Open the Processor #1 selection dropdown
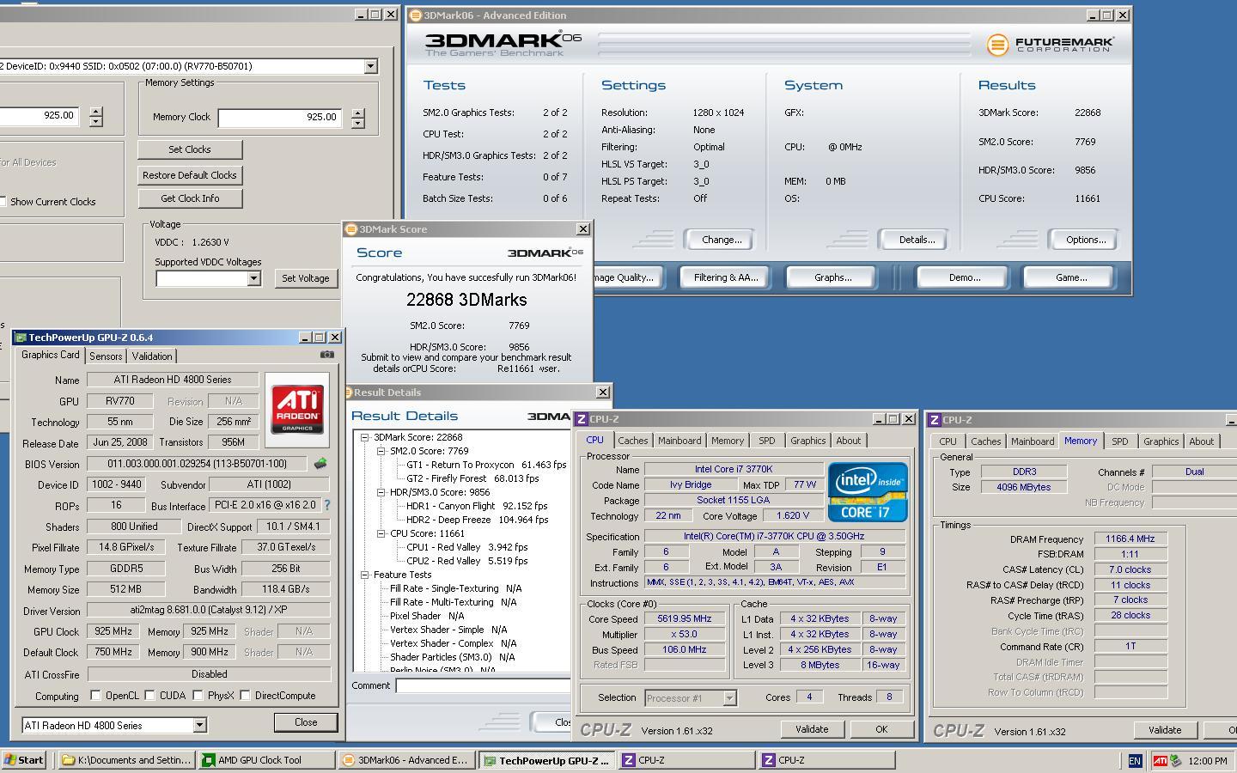 tap(729, 697)
